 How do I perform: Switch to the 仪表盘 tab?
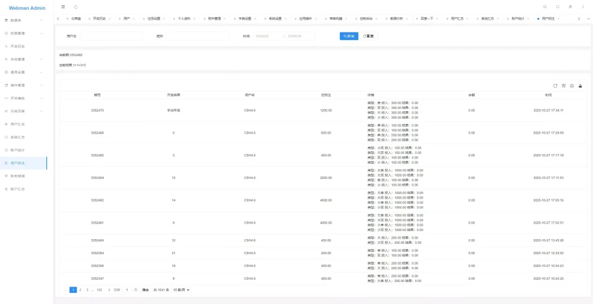tap(76, 19)
